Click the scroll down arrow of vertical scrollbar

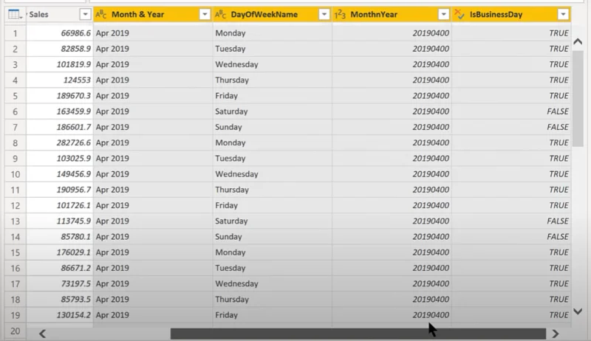pos(578,311)
